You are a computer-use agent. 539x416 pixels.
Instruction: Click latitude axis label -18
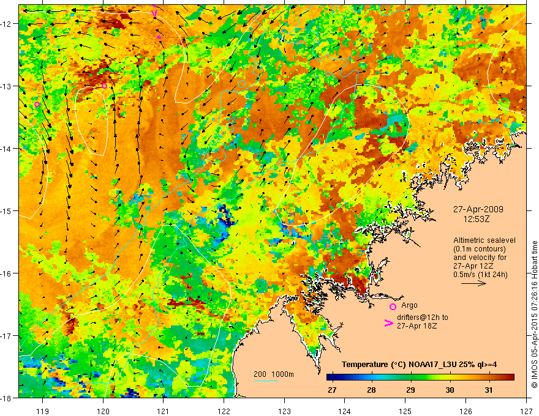pos(7,398)
